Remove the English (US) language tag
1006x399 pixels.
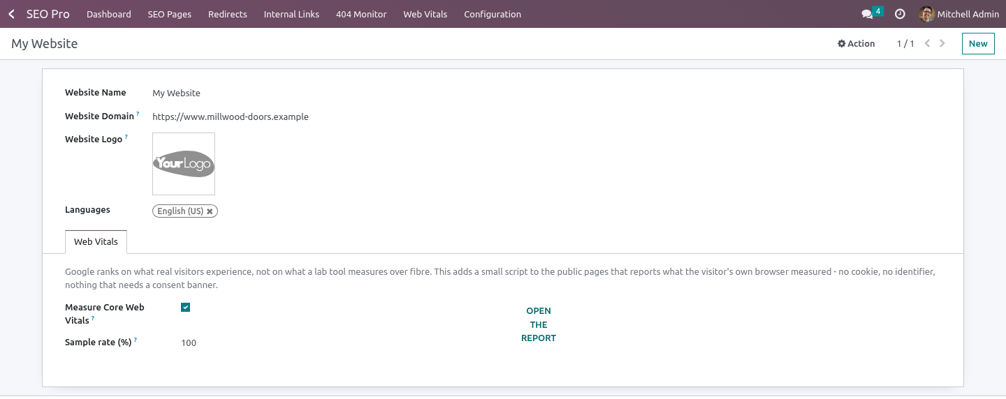(x=210, y=211)
